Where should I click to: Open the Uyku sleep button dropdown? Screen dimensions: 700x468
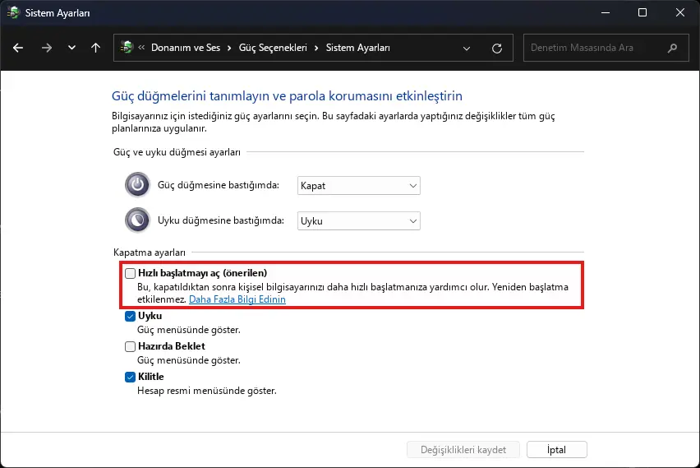[358, 220]
